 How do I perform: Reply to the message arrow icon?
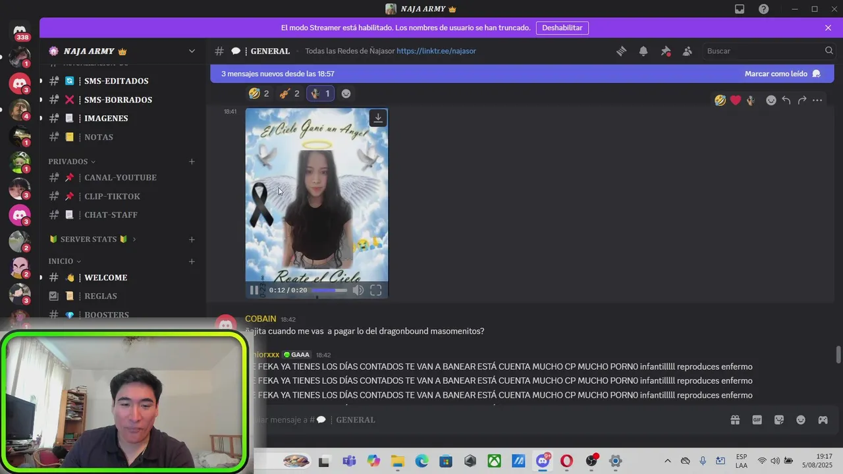[x=786, y=100]
